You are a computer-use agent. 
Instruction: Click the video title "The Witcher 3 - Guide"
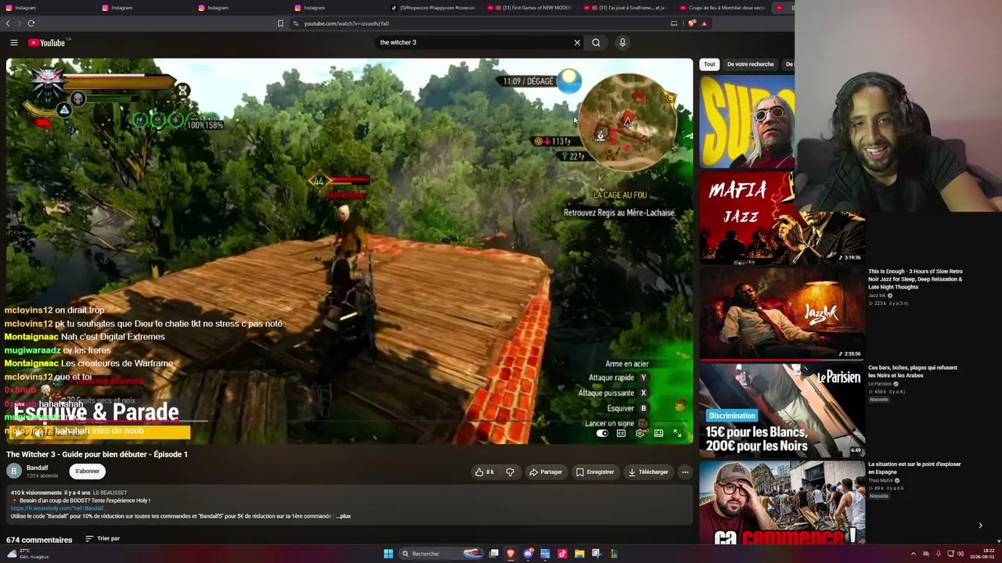97,454
